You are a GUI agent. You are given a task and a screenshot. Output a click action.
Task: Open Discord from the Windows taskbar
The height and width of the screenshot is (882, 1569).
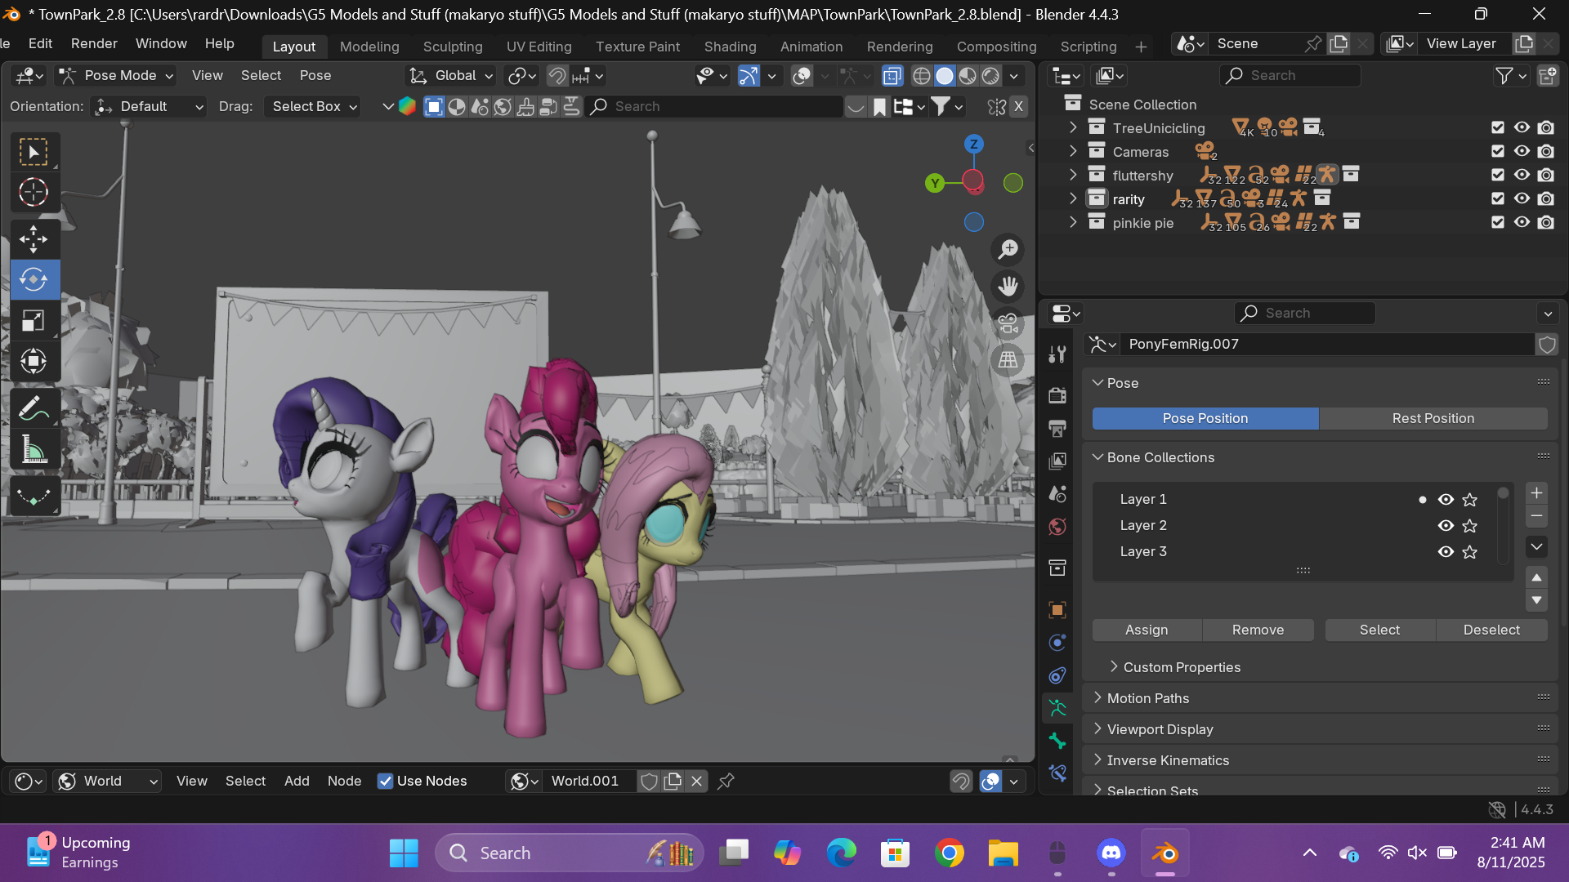(x=1111, y=854)
